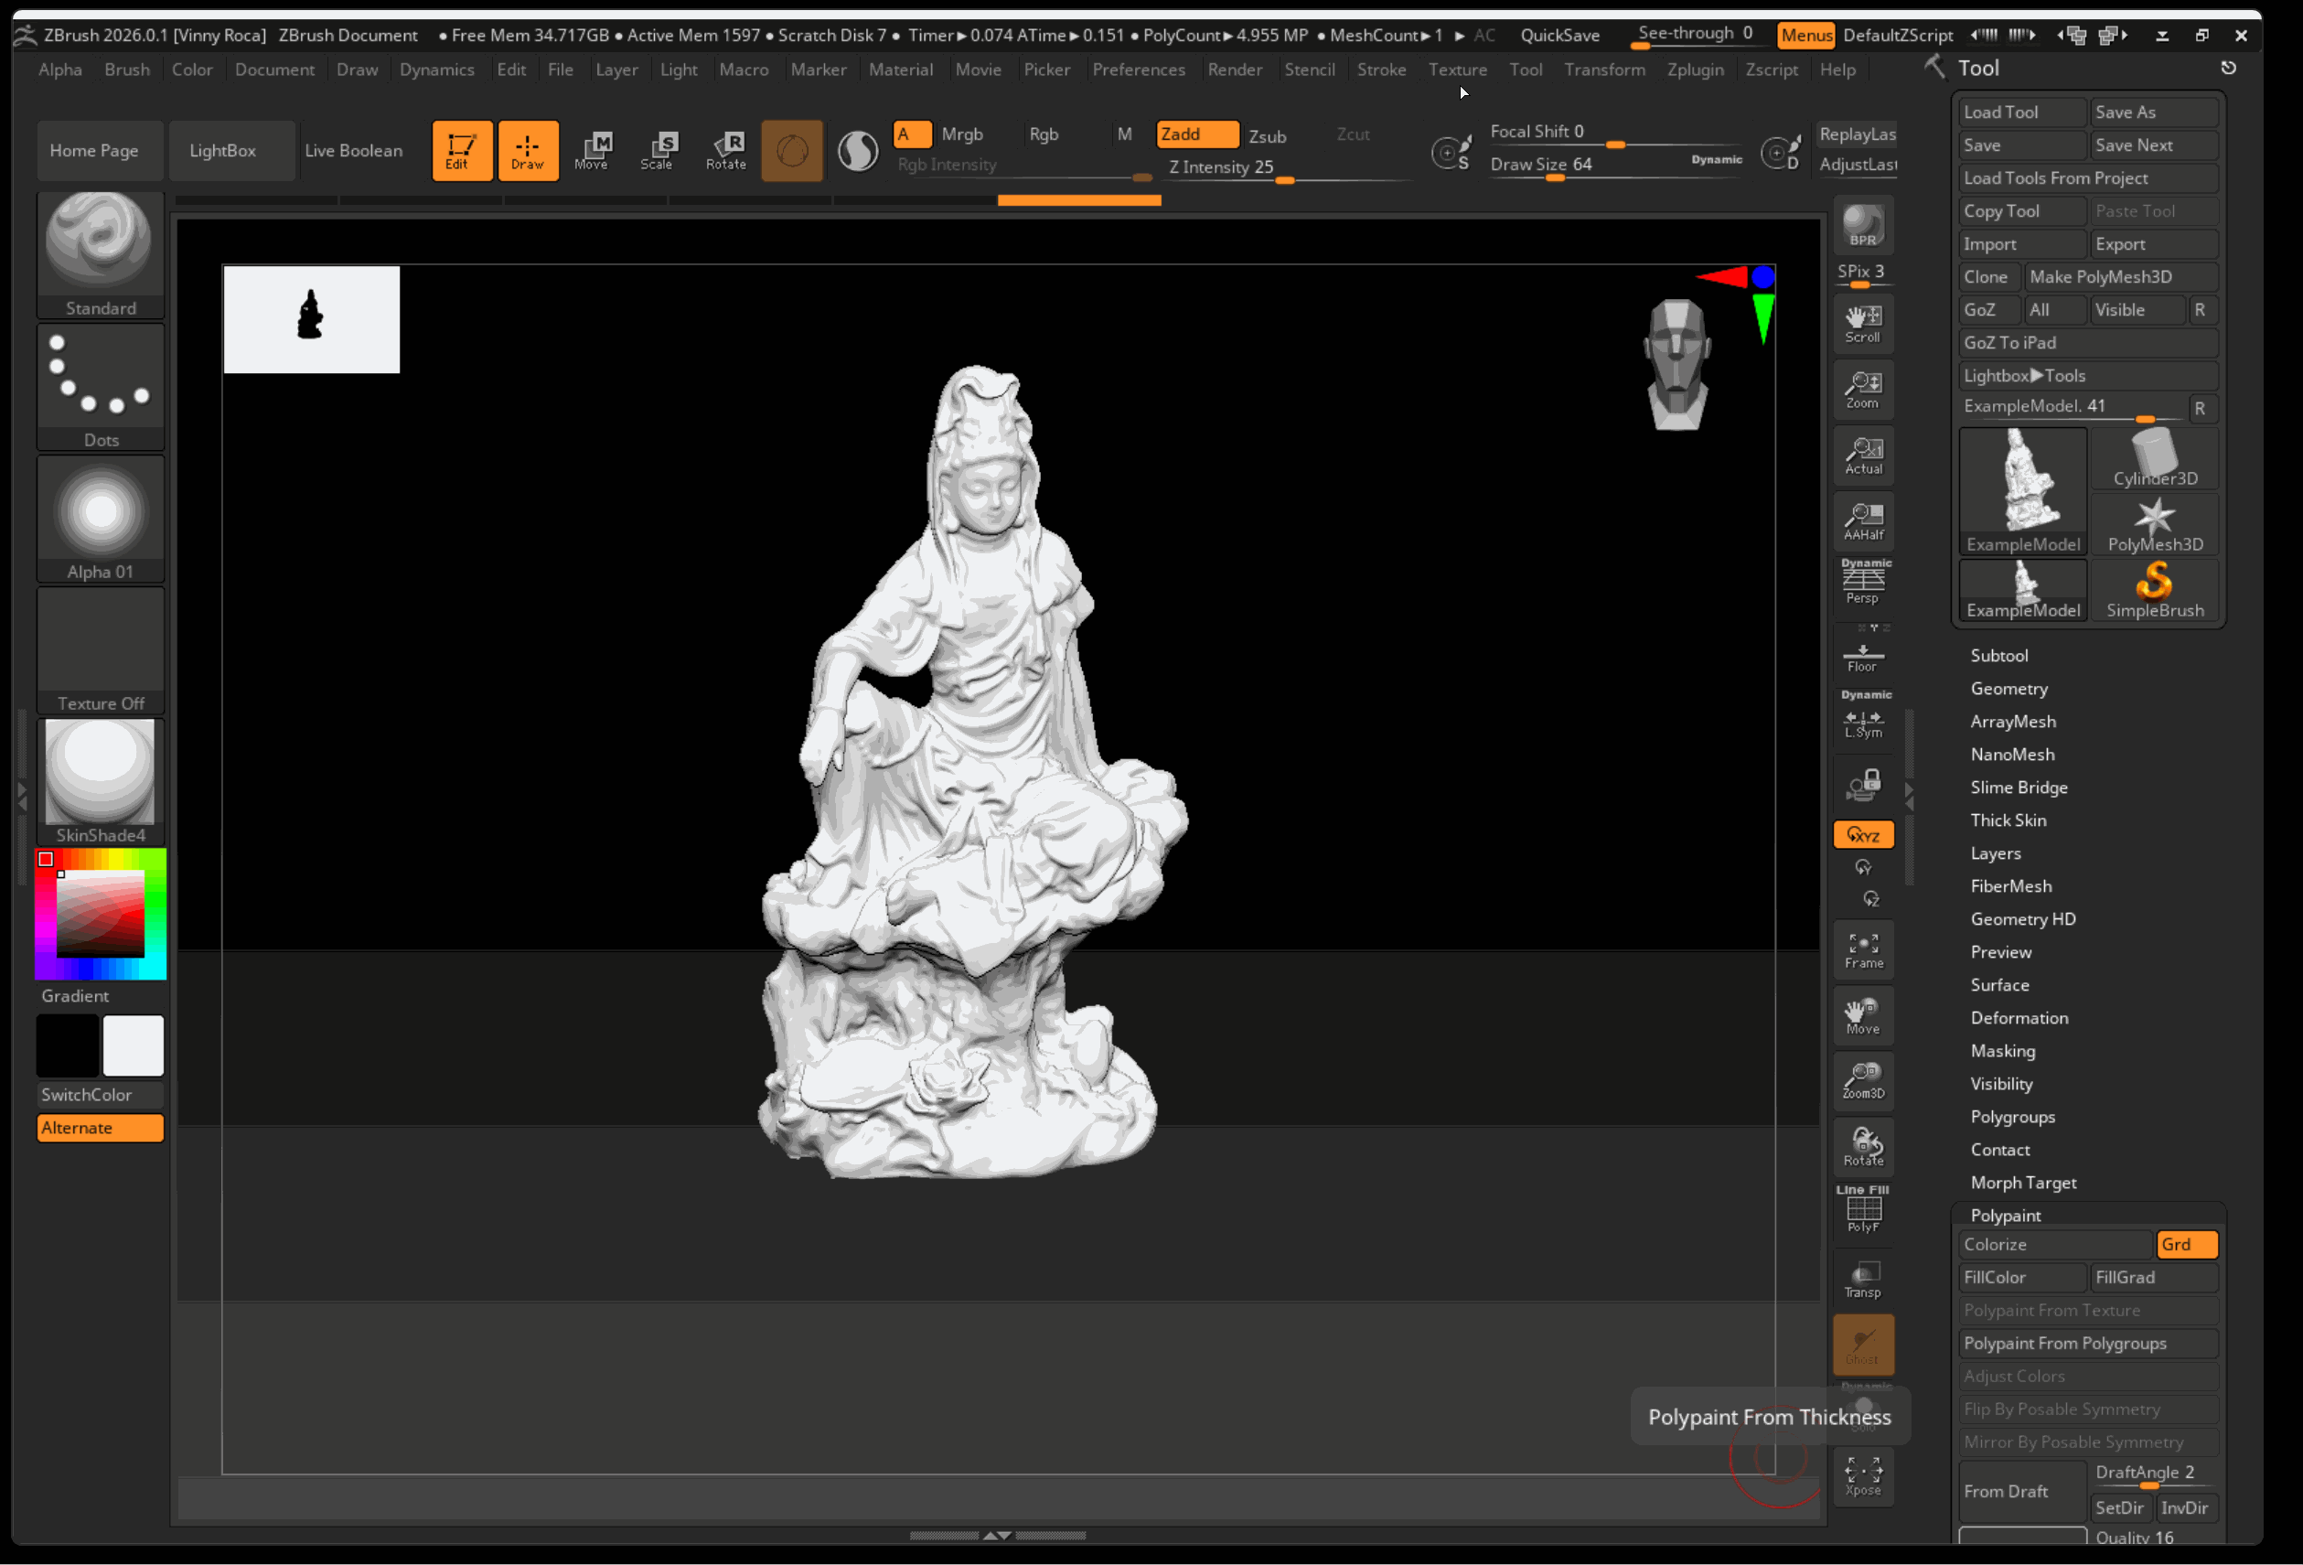Turn on Zsub sculpt mode
2303x1565 pixels.
(x=1267, y=135)
